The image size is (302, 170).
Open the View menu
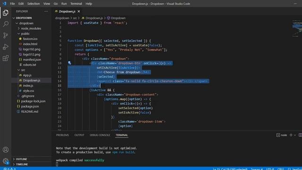pos(47,4)
